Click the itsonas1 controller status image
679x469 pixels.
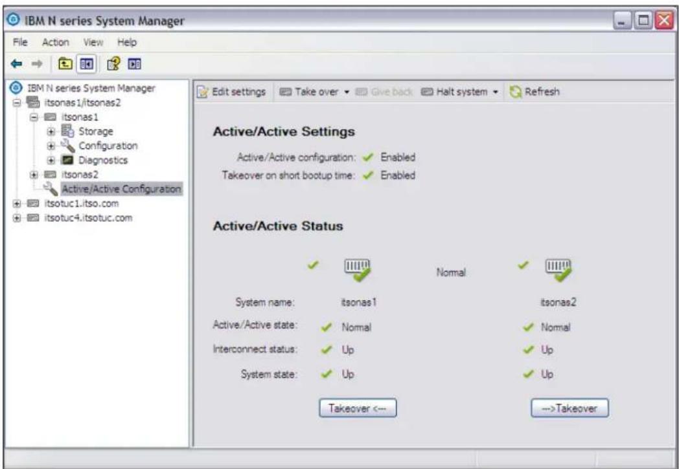(x=358, y=270)
